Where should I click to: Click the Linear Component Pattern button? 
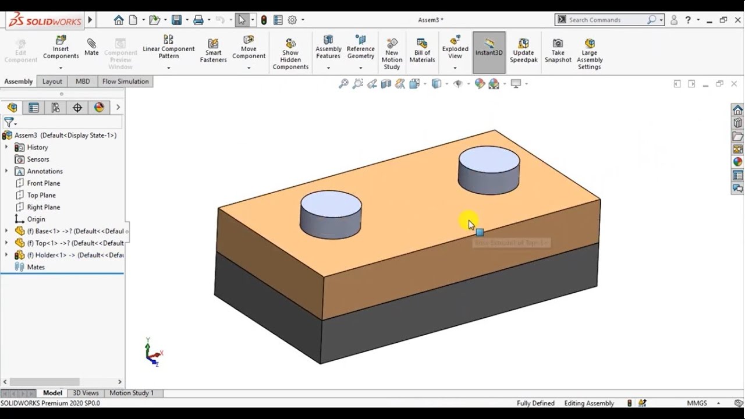(168, 48)
